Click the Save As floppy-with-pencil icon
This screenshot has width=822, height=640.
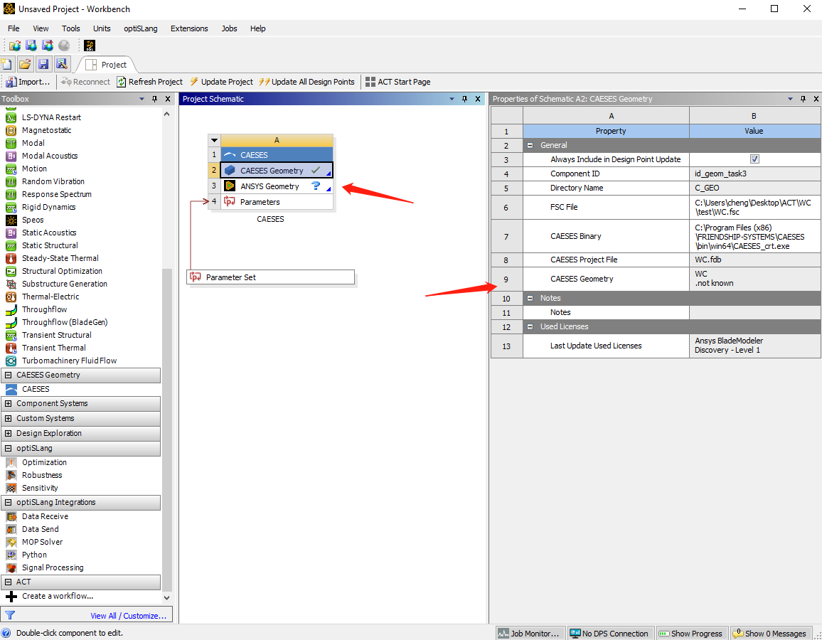(x=62, y=64)
